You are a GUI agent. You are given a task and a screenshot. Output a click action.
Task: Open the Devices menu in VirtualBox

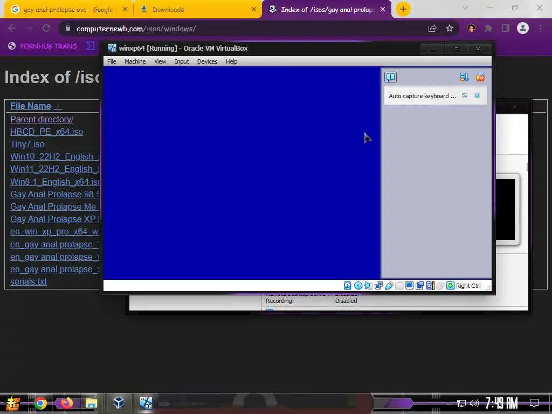pyautogui.click(x=207, y=61)
